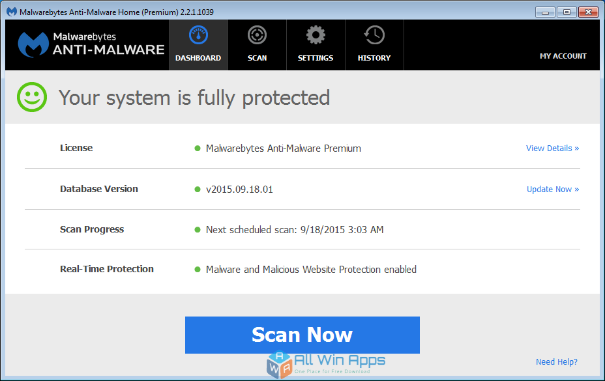Image resolution: width=605 pixels, height=381 pixels.
Task: Click the window title text
Action: point(117,12)
